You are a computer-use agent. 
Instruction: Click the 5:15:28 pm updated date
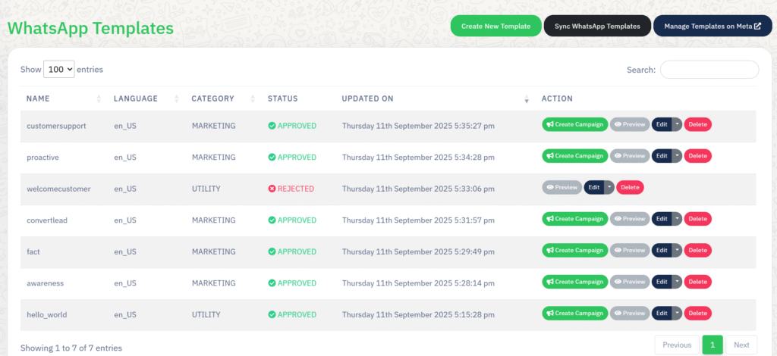pos(418,314)
